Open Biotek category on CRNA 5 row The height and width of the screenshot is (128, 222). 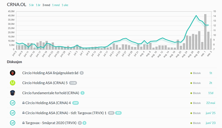[x=196, y=83]
